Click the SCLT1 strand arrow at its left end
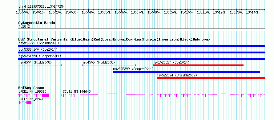Screen dimensions: 274x120 click(62, 95)
